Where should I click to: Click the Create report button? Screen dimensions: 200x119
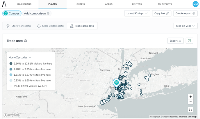click(185, 13)
